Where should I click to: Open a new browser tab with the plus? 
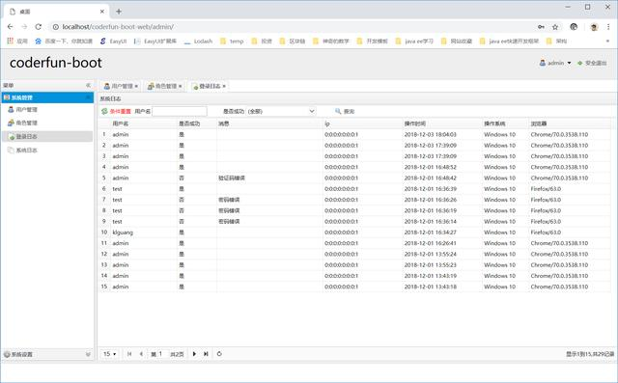tap(119, 12)
